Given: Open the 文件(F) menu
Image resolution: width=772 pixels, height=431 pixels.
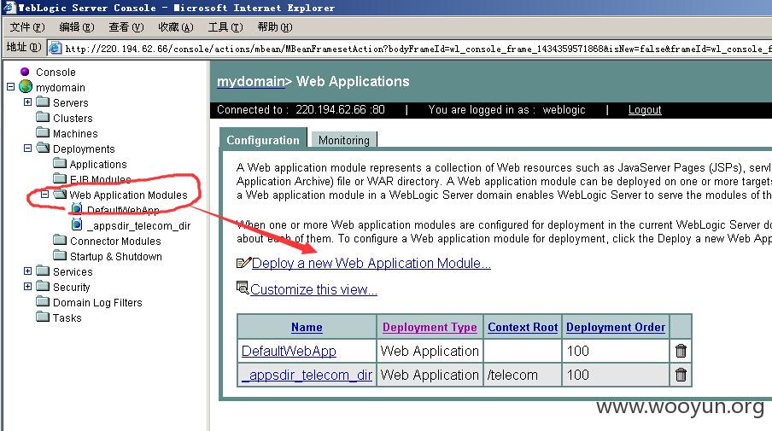Looking at the screenshot, I should click(27, 27).
